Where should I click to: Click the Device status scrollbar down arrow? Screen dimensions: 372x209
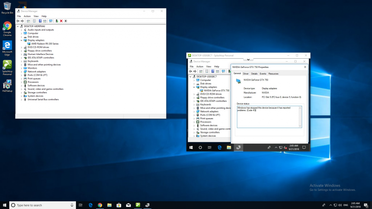coord(300,126)
